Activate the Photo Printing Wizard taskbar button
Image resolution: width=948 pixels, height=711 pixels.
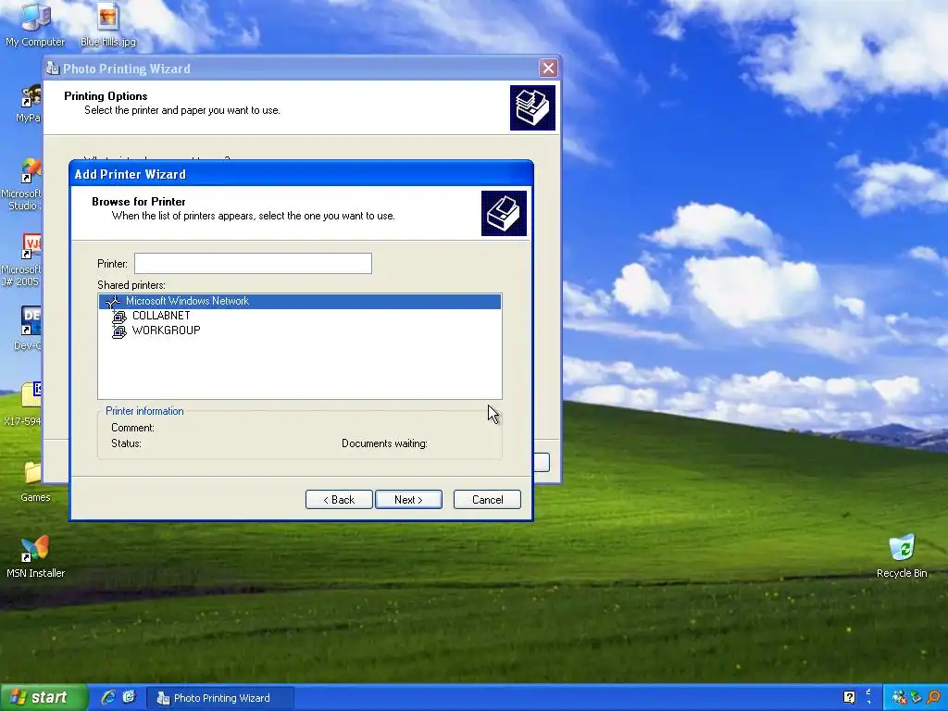[x=220, y=698]
